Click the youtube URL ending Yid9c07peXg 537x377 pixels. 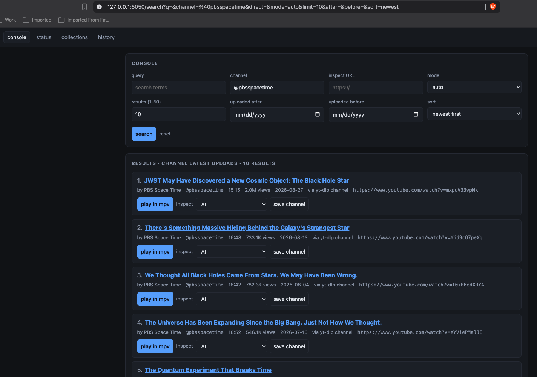coord(420,238)
